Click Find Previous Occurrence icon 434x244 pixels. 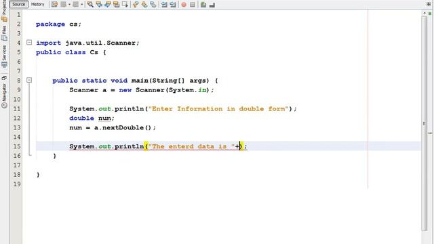(99, 5)
